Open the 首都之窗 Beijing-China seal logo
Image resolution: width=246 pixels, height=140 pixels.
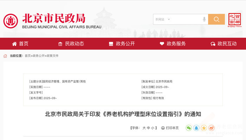click(235, 20)
